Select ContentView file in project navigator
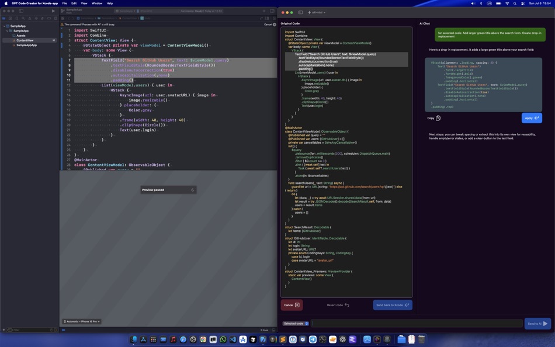Viewport: 555px width, 347px height. 29,40
